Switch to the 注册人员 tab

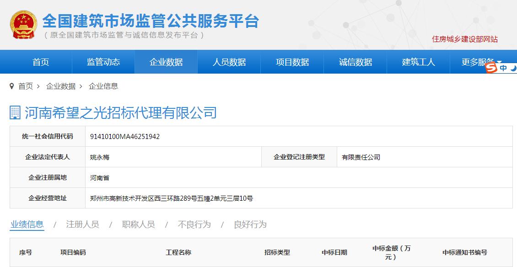(82, 224)
